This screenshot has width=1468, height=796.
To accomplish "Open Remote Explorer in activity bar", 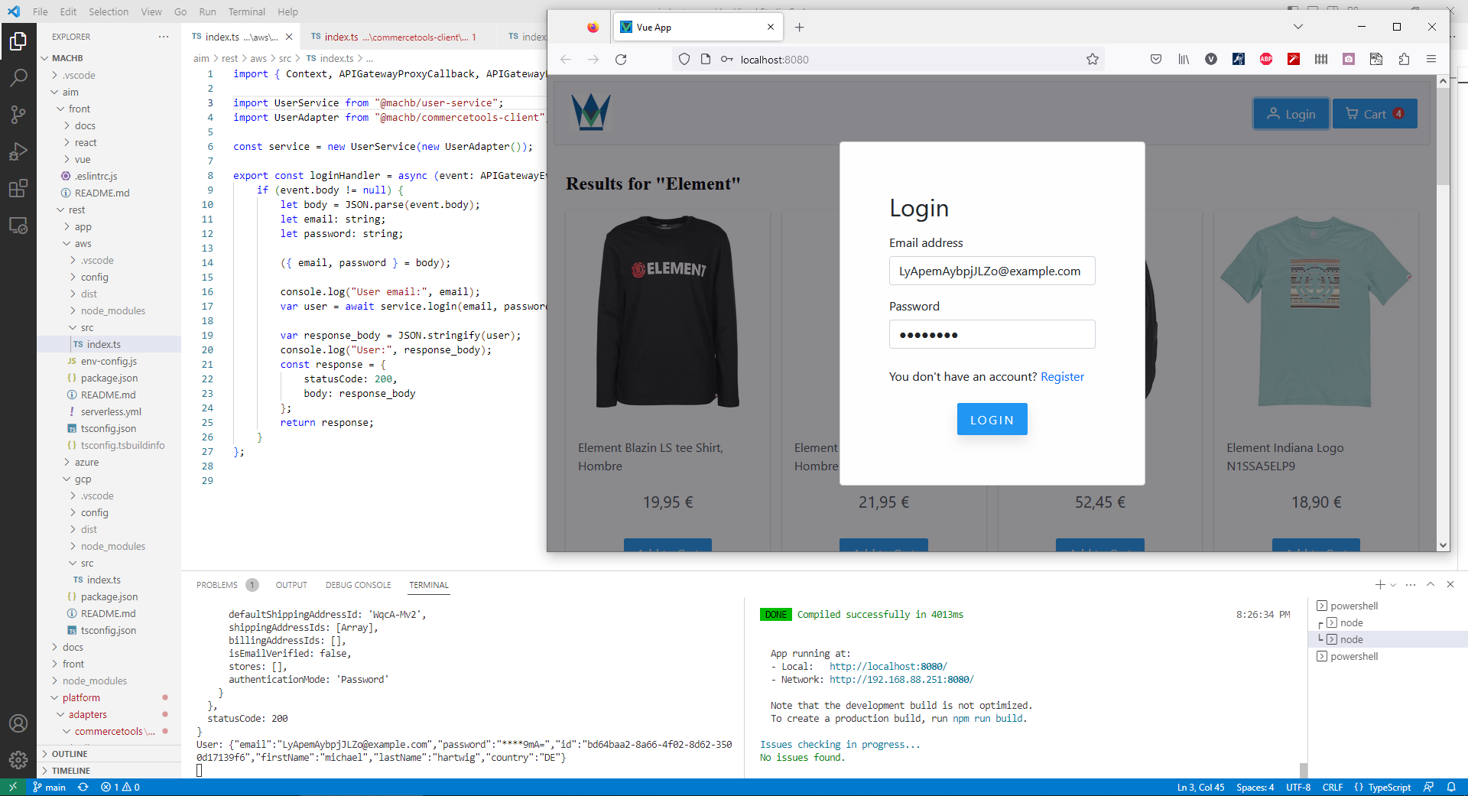I will 18,226.
